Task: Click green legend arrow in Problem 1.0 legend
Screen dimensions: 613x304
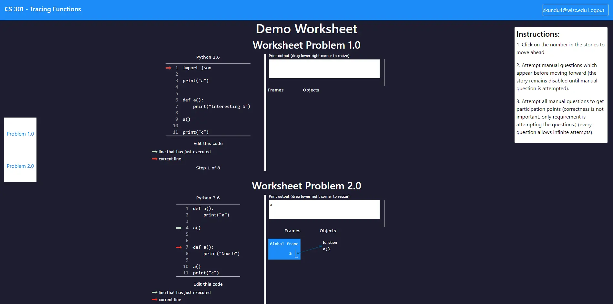Action: tap(154, 152)
